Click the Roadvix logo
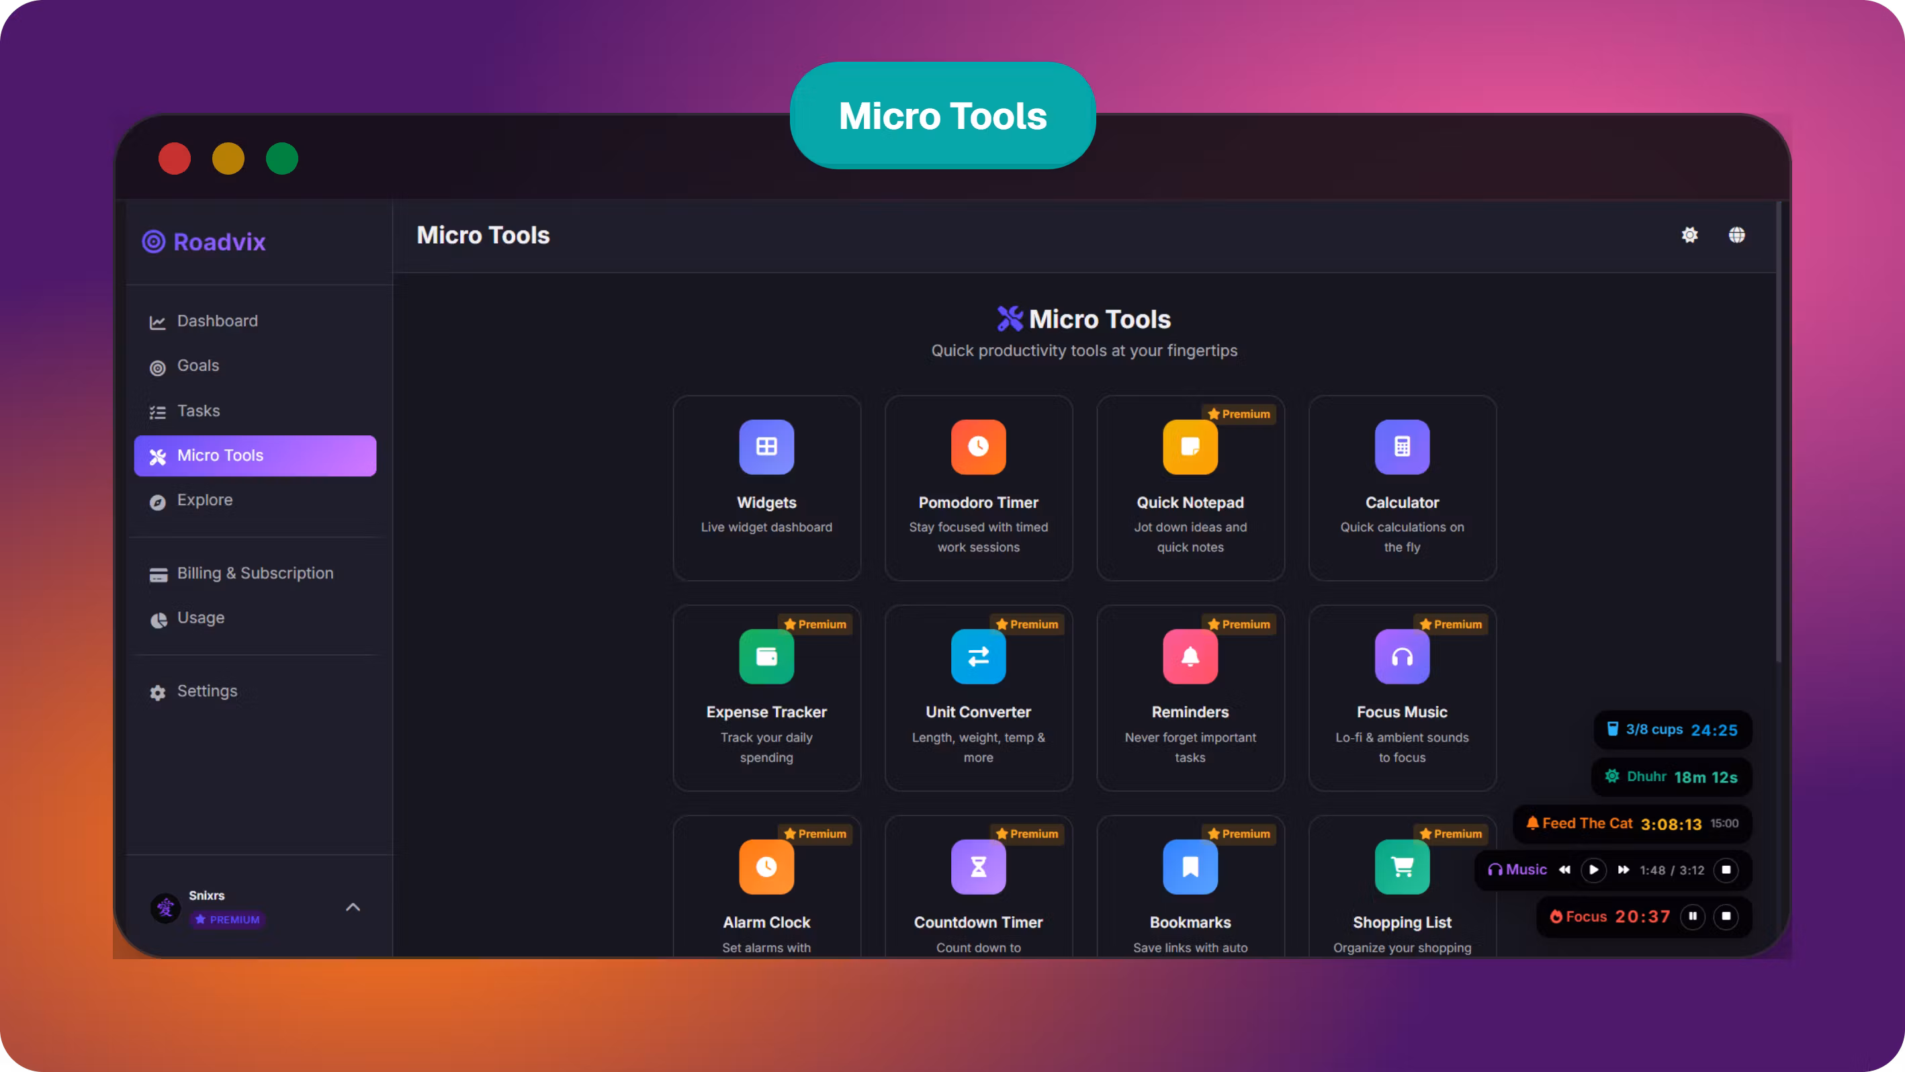This screenshot has height=1072, width=1905. click(x=204, y=242)
